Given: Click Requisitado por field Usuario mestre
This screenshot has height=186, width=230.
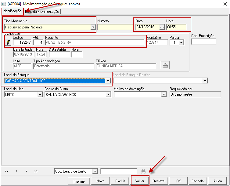Looking at the screenshot, I should (195, 94).
